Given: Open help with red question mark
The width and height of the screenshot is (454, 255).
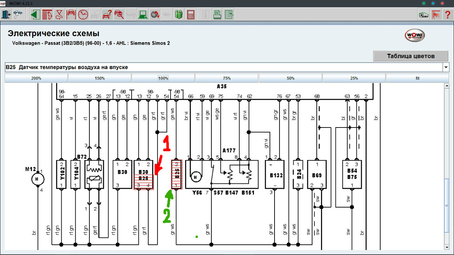Looking at the screenshot, I should pos(447,15).
